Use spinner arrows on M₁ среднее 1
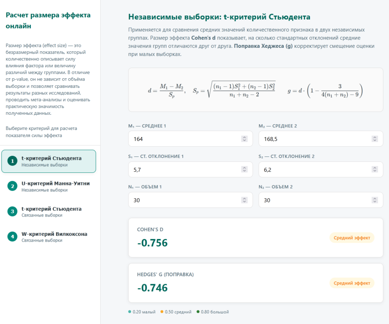 (244, 139)
